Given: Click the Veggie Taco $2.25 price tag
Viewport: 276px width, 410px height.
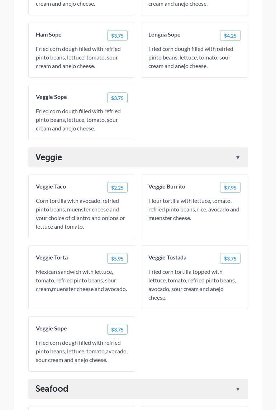Looking at the screenshot, I should [117, 187].
